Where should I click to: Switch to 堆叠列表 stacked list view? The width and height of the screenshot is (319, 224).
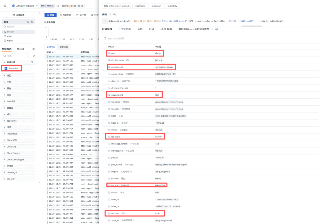point(65,15)
